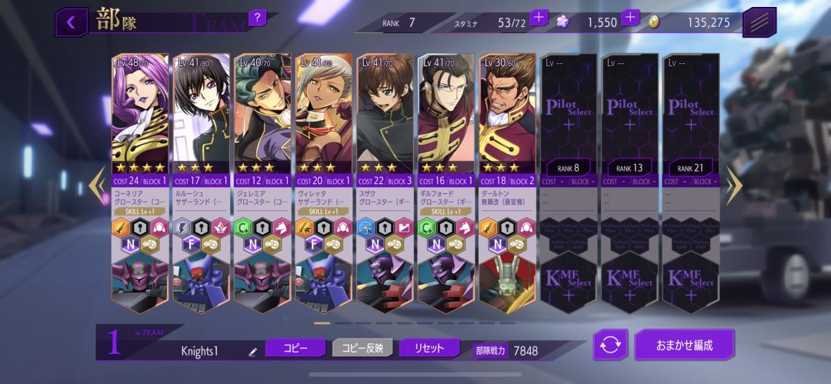Click the リセット button

[429, 348]
